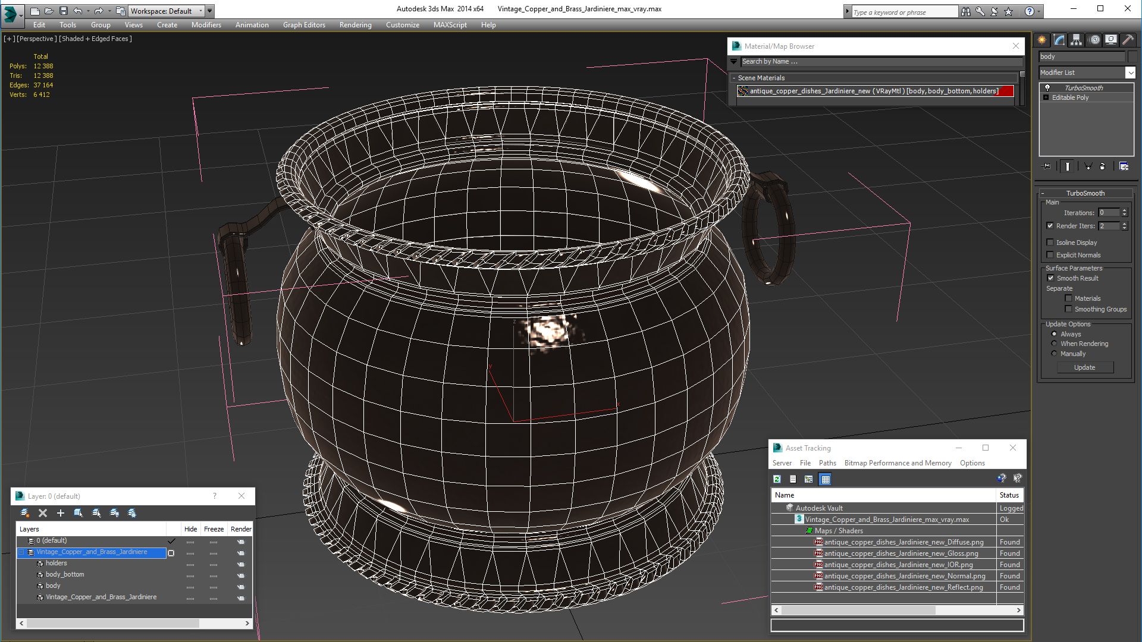Screen dimensions: 1142x642
Task: Toggle TurboSmooth lightbulb visibility icon
Action: (1047, 88)
